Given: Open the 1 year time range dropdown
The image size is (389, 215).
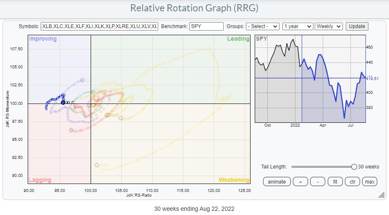Looking at the screenshot, I should pyautogui.click(x=298, y=26).
